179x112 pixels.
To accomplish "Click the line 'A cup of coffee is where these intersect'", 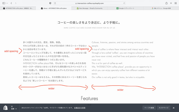I will [120, 49].
